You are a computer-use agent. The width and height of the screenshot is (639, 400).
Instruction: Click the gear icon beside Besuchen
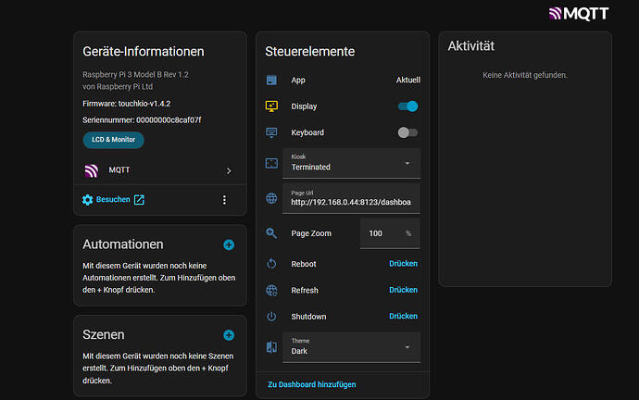(x=88, y=200)
